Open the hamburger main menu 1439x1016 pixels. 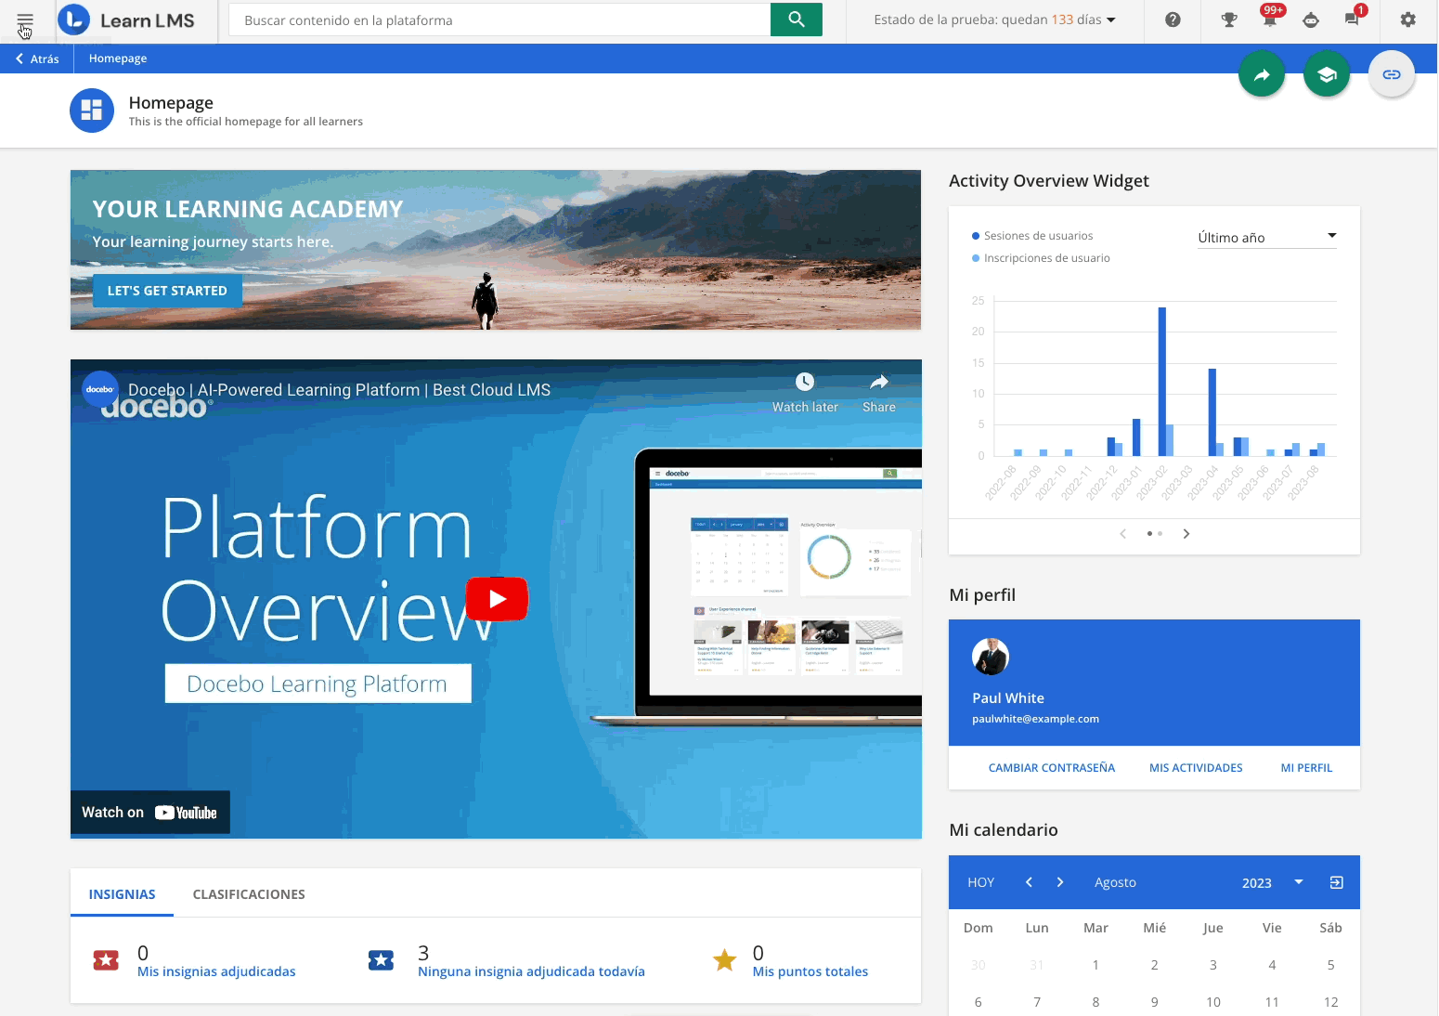25,20
